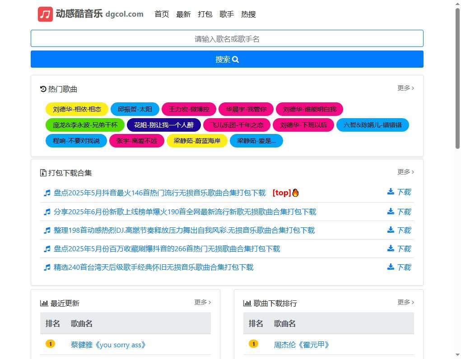
Task: Click the rank badge 1 under 最近更新
Action: (x=50, y=344)
